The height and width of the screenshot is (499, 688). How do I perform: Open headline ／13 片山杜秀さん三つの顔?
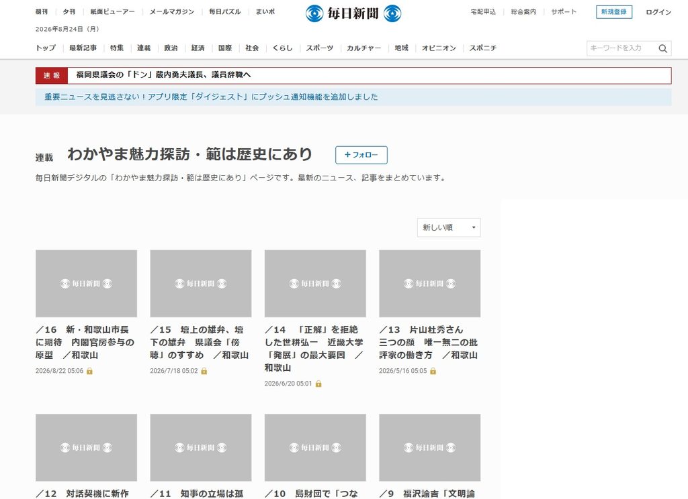pyautogui.click(x=429, y=342)
